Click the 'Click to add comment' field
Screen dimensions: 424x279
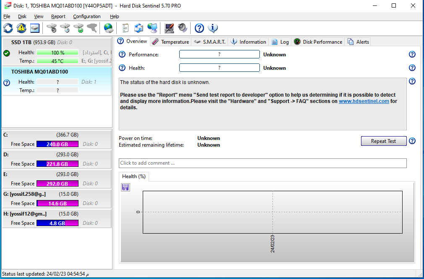pyautogui.click(x=262, y=163)
